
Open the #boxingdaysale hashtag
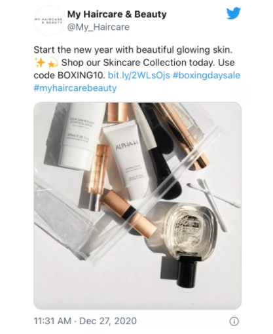click(x=206, y=75)
